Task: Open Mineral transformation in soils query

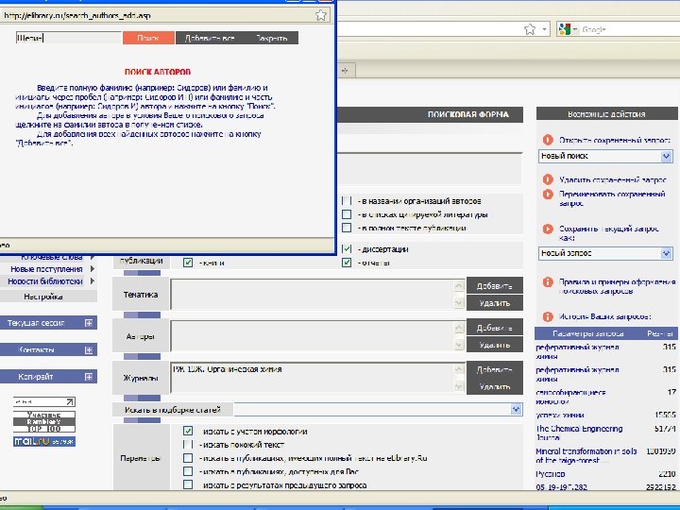Action: 586,455
